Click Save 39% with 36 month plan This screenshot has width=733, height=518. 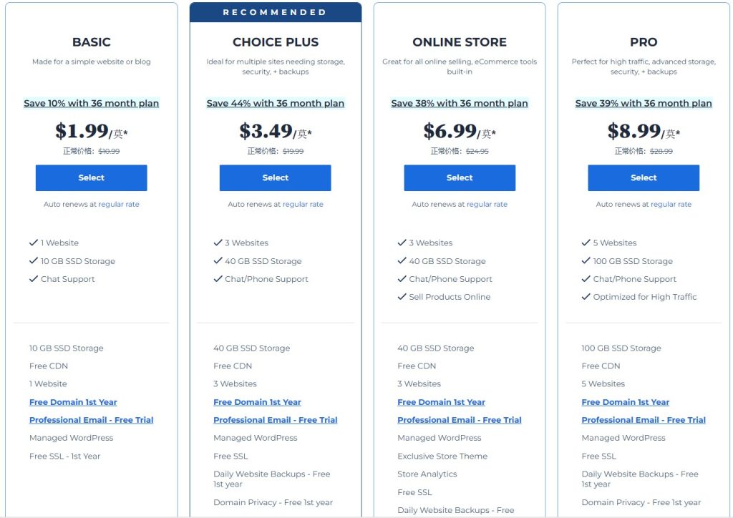coord(644,104)
